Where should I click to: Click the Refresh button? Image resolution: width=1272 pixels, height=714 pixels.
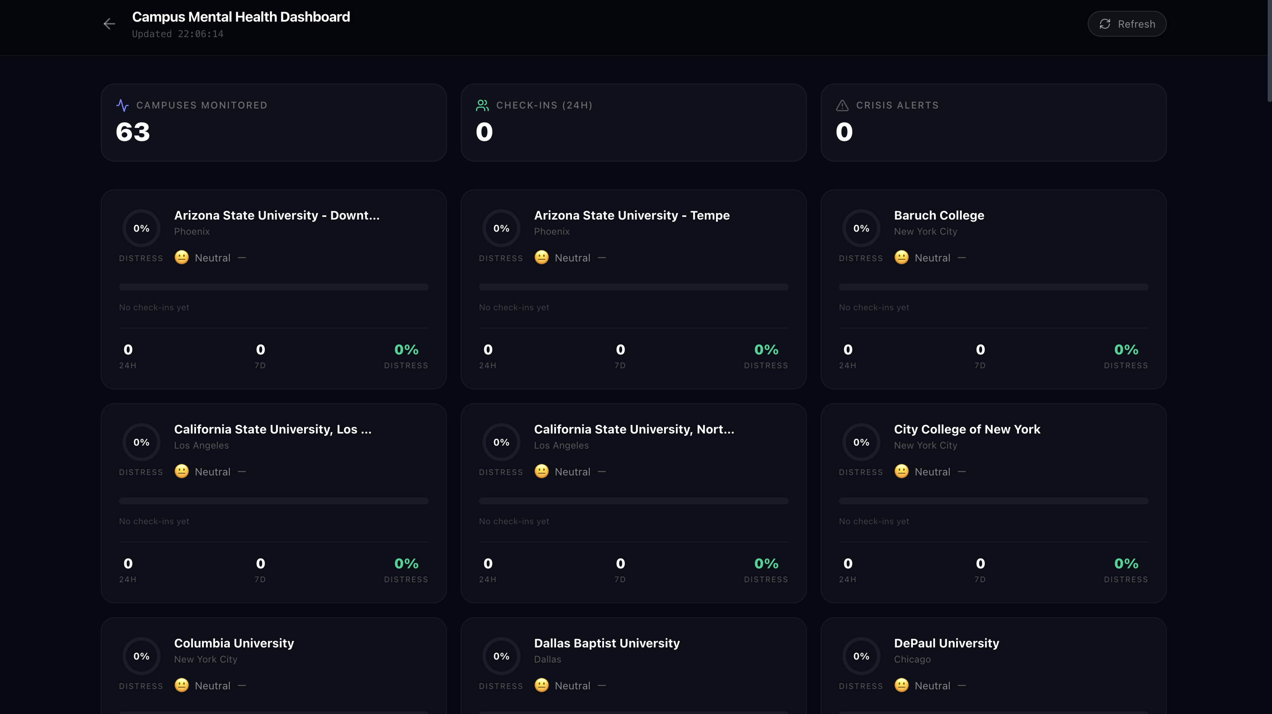click(x=1126, y=24)
